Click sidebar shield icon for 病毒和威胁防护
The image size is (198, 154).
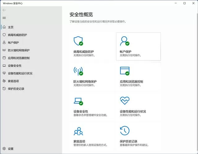[x=4, y=35]
